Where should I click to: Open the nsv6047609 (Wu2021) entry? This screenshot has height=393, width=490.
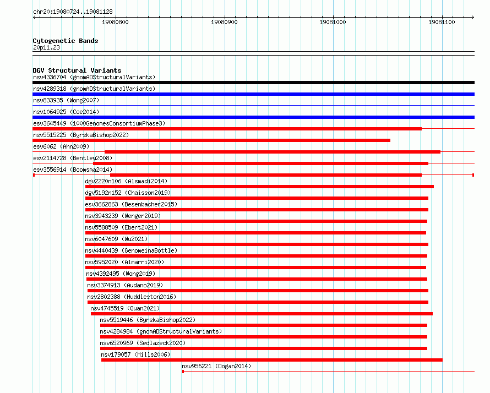pos(116,239)
